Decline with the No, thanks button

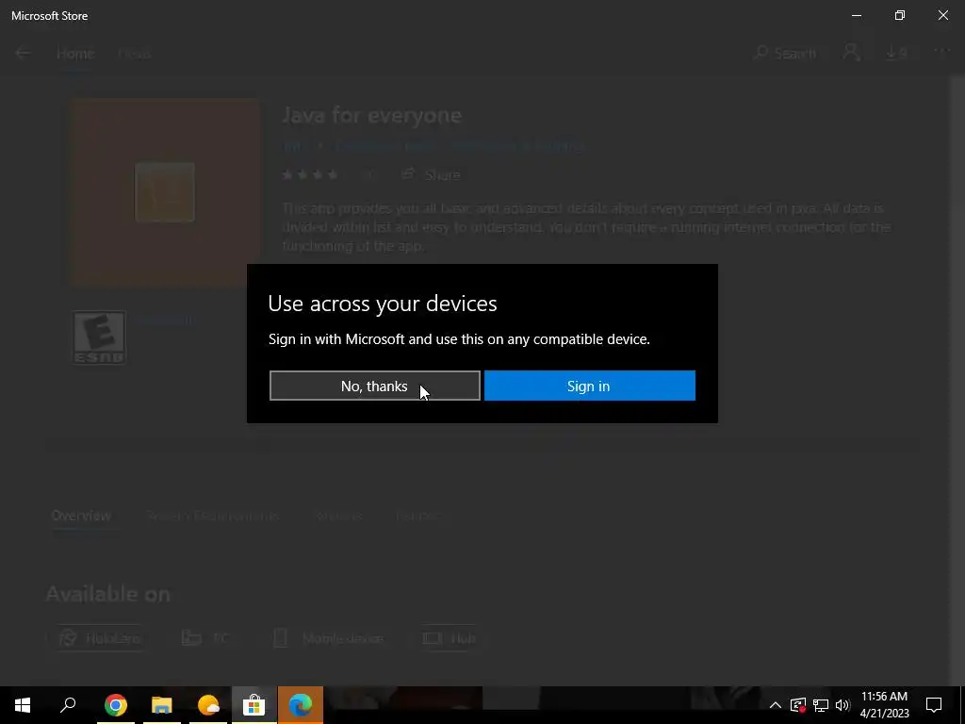point(374,386)
